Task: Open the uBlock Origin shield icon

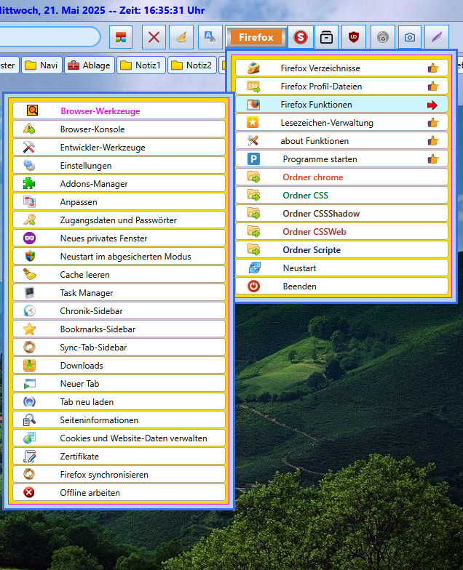Action: (354, 37)
